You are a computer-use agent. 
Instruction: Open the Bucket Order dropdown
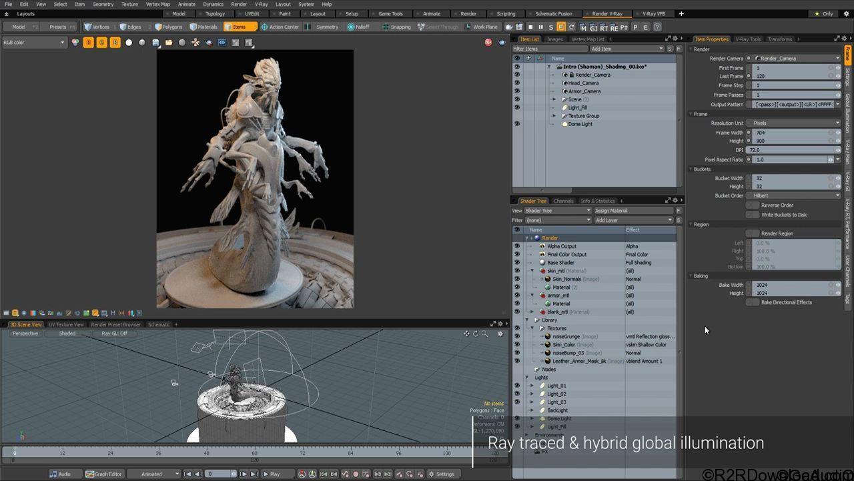tap(795, 195)
